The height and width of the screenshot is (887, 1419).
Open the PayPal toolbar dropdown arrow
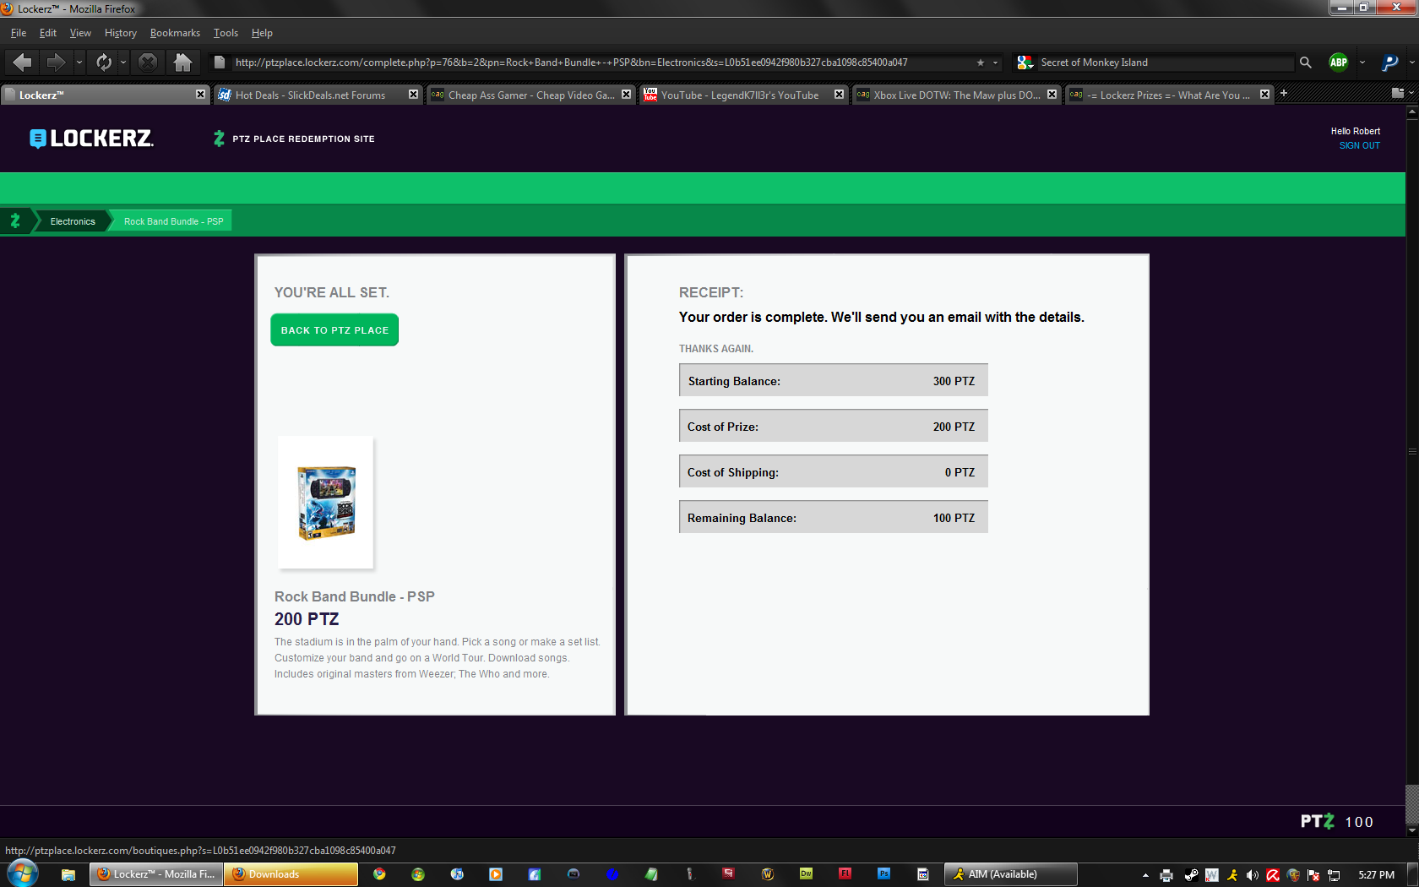point(1411,62)
